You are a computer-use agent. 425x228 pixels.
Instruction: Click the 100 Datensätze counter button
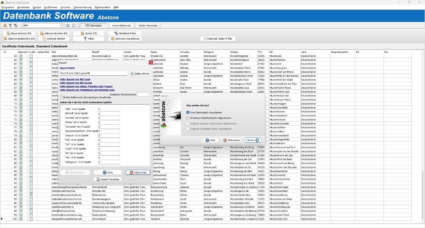coord(93,25)
